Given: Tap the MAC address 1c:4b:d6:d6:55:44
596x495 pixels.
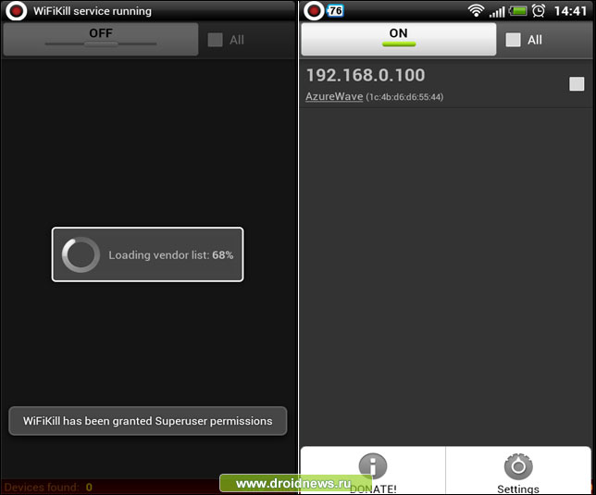Looking at the screenshot, I should 404,97.
